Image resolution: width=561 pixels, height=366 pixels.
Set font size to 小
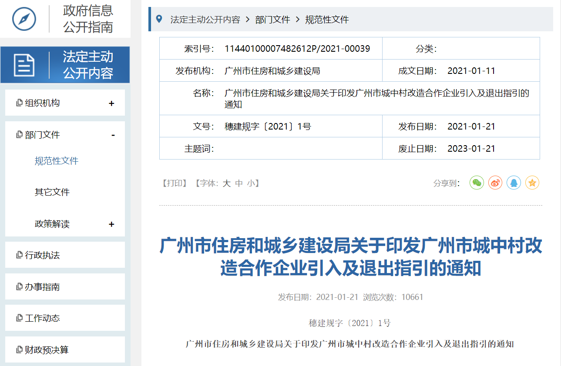251,183
